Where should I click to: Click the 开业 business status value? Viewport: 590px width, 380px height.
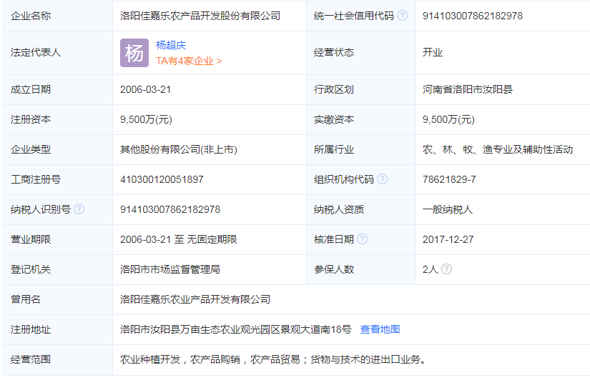point(433,52)
